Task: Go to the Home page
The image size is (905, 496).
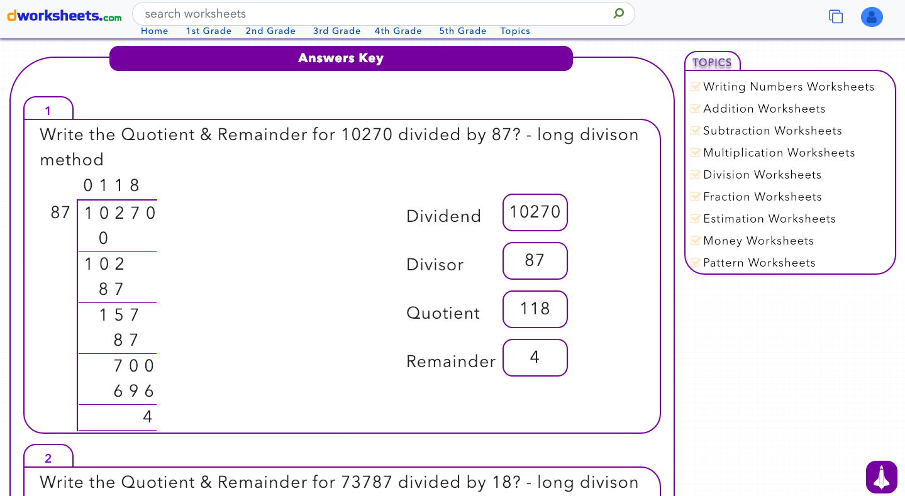Action: pyautogui.click(x=154, y=30)
